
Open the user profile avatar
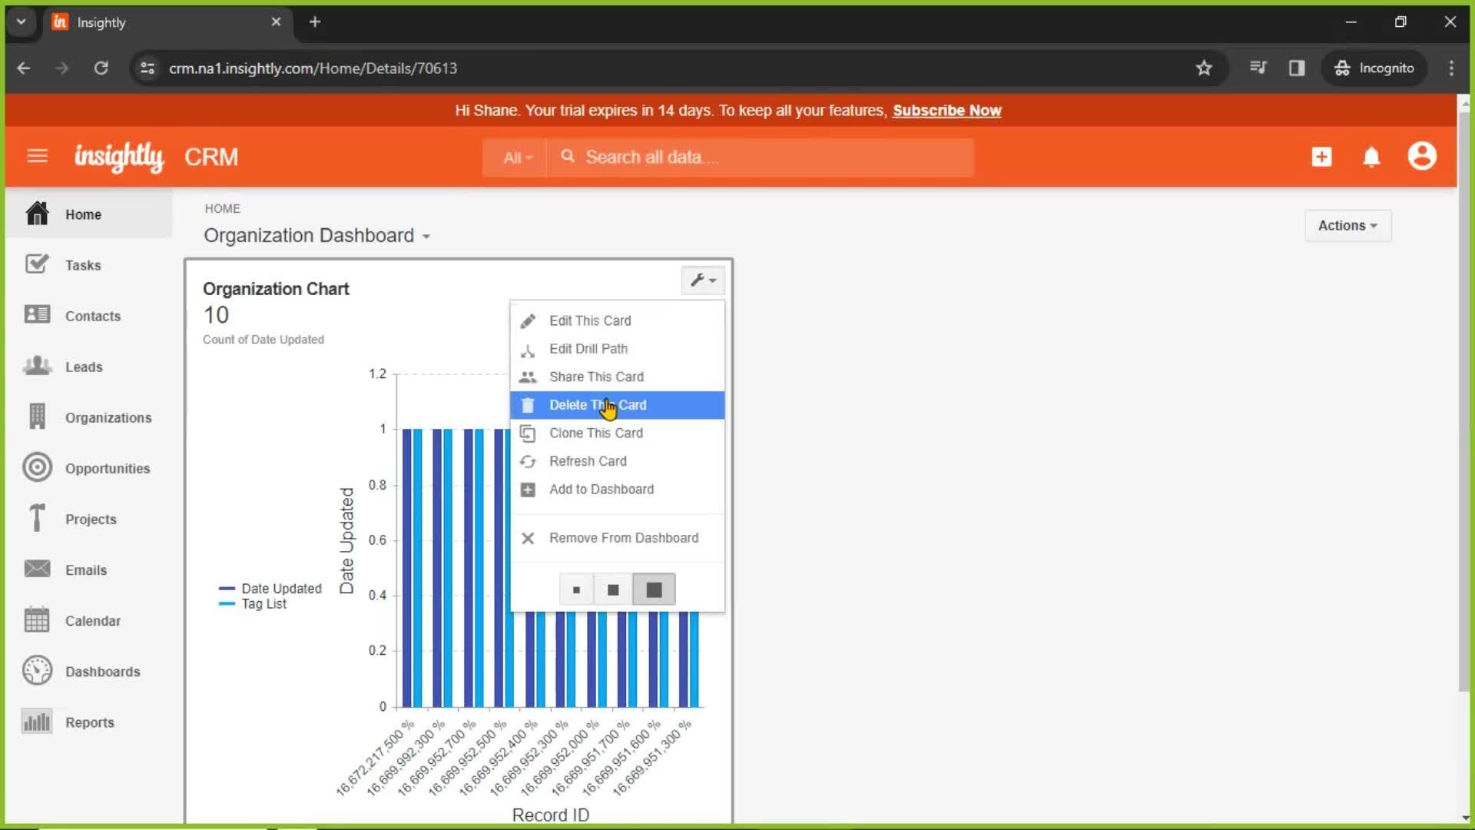[x=1422, y=156]
